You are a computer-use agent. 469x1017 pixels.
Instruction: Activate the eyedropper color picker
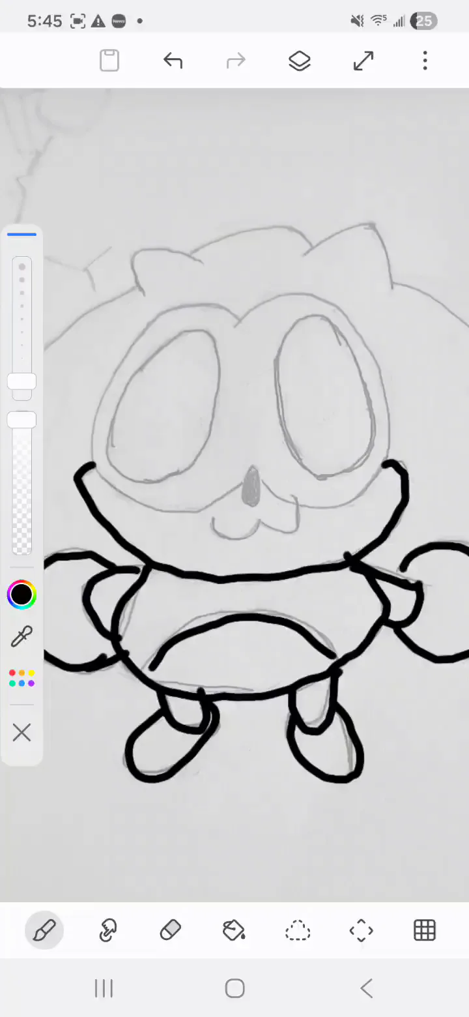[x=21, y=636]
